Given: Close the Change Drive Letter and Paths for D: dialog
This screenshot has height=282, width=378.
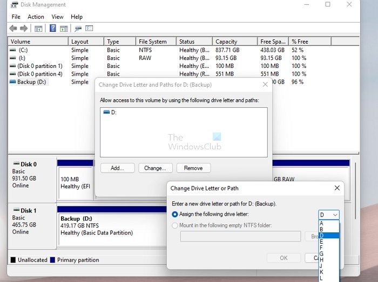Looking at the screenshot, I should (x=265, y=85).
